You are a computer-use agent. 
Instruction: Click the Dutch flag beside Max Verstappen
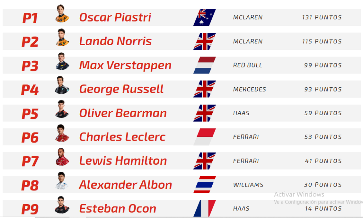tap(205, 65)
